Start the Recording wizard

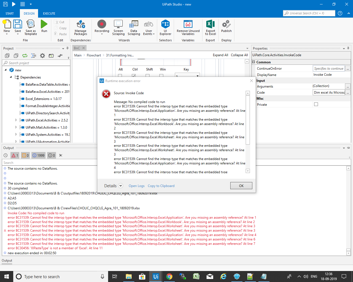coord(102,24)
